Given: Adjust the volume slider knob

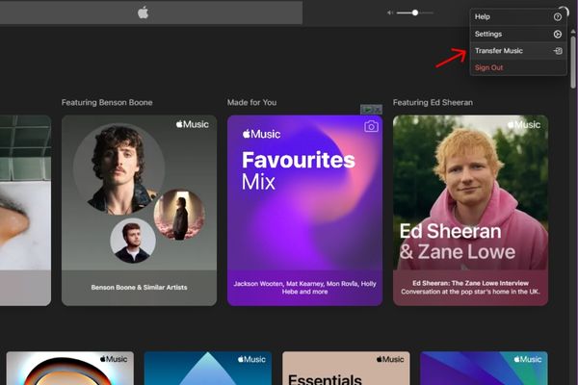Looking at the screenshot, I should (x=415, y=13).
